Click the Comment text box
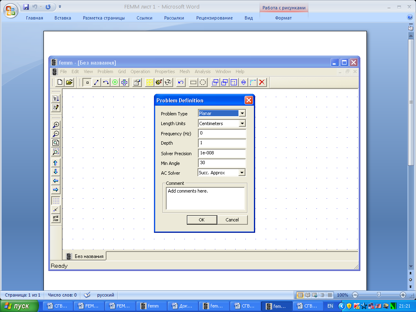 205,198
